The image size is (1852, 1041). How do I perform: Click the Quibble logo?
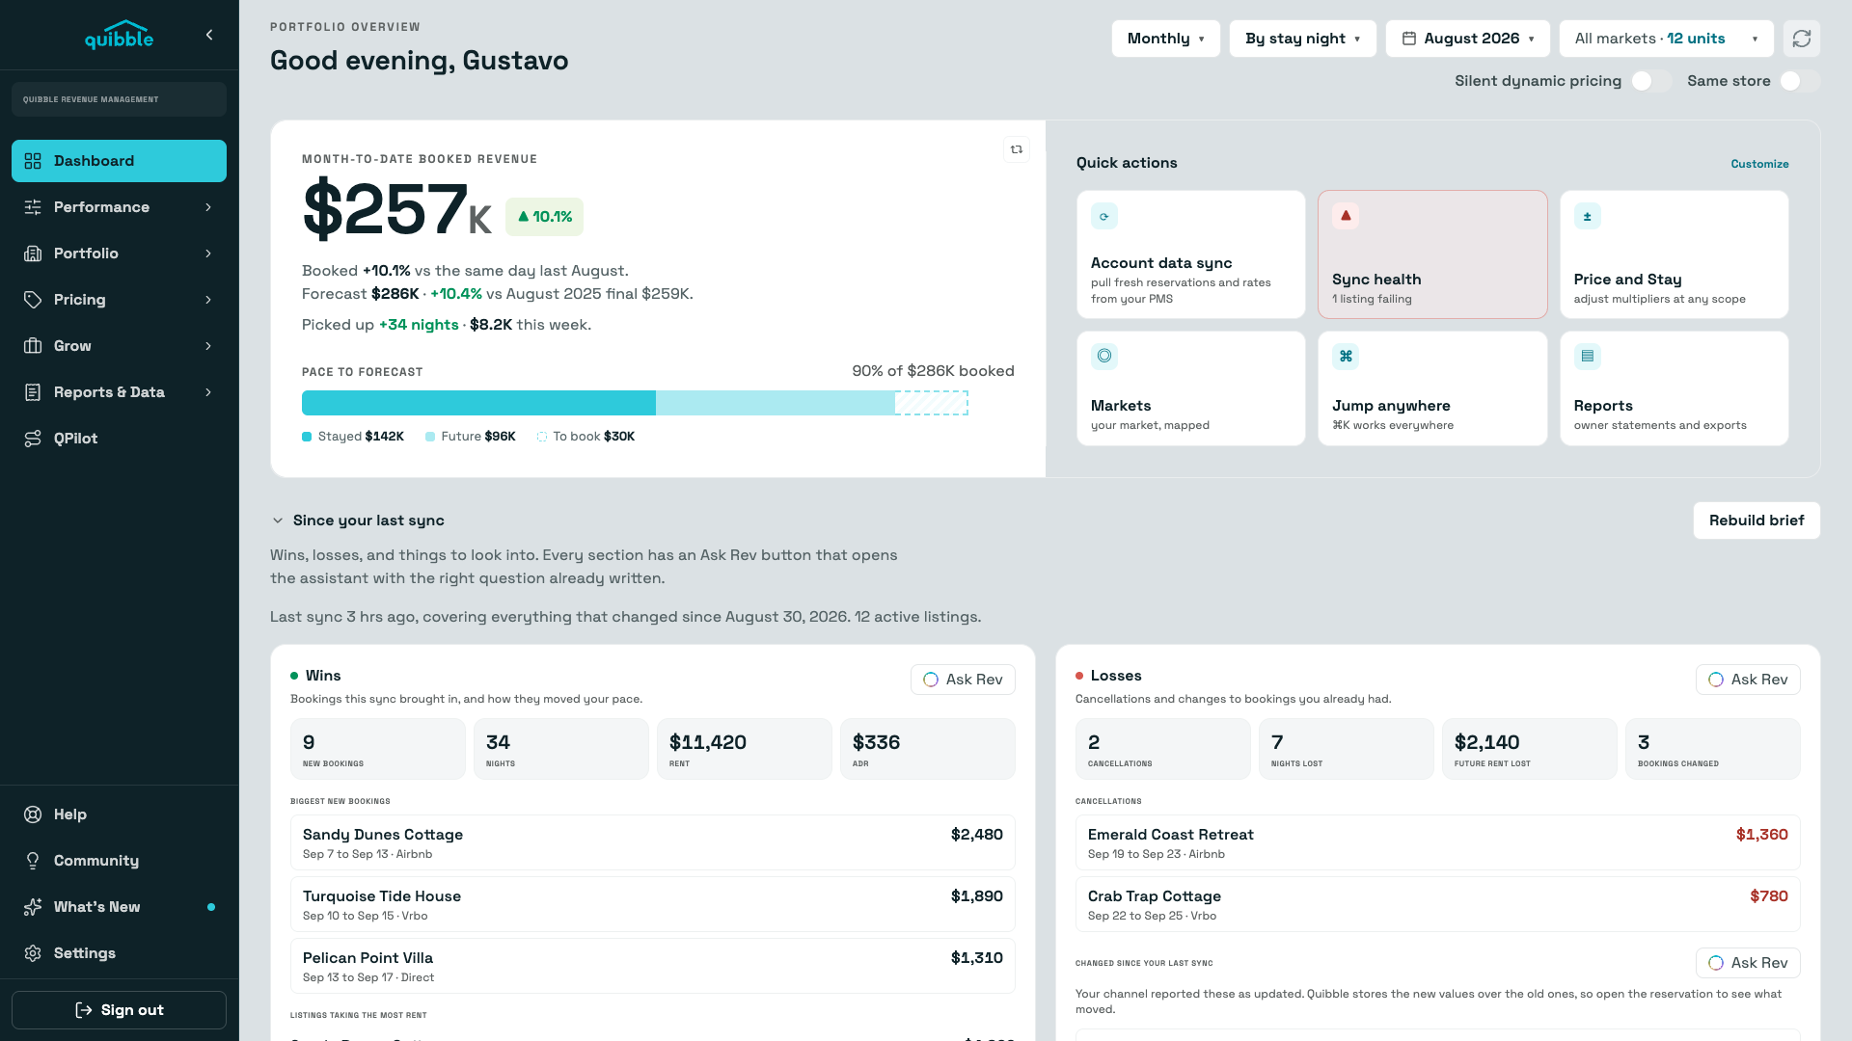[x=119, y=35]
